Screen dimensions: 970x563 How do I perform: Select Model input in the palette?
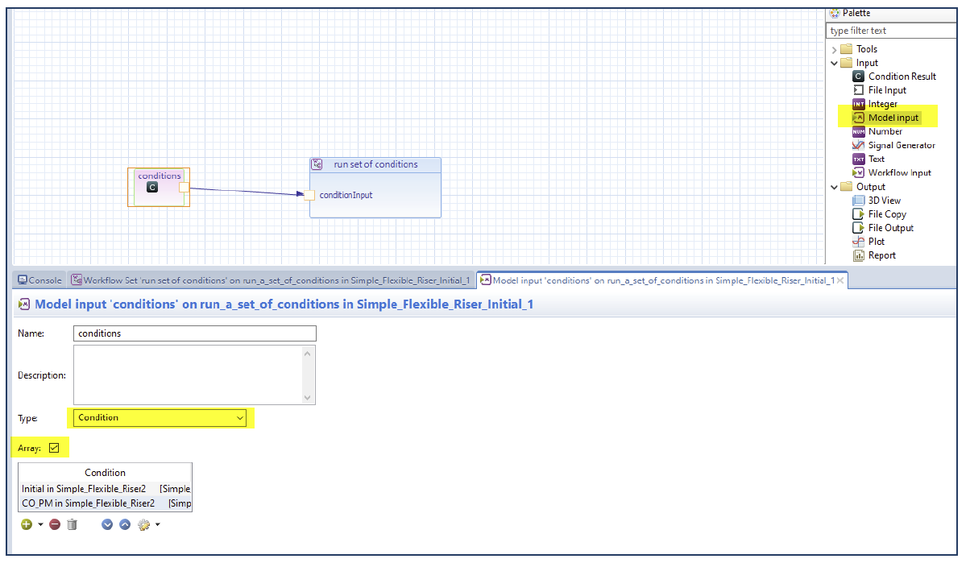893,118
